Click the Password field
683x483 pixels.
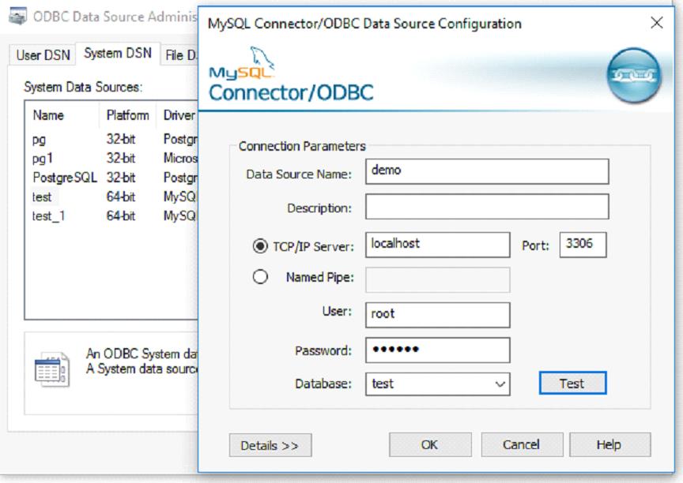coord(437,350)
